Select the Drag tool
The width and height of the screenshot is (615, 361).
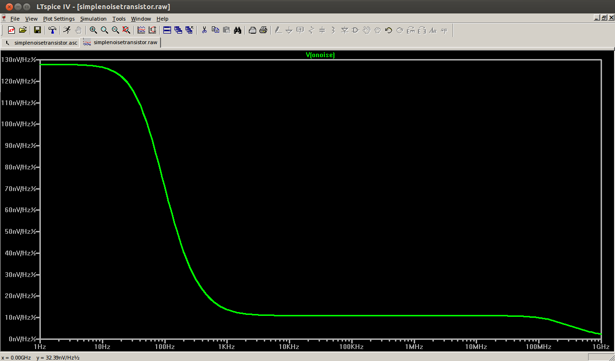(377, 30)
